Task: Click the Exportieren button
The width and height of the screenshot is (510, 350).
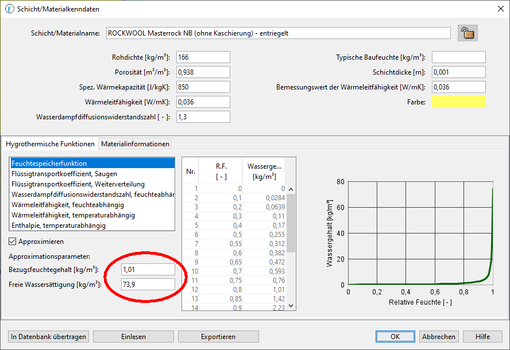Action: point(218,337)
